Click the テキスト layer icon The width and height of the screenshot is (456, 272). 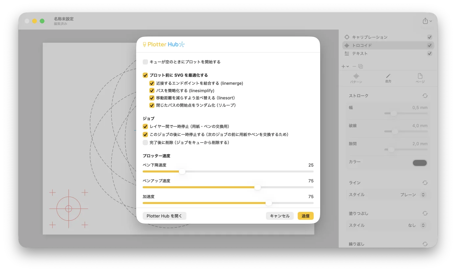(x=347, y=54)
